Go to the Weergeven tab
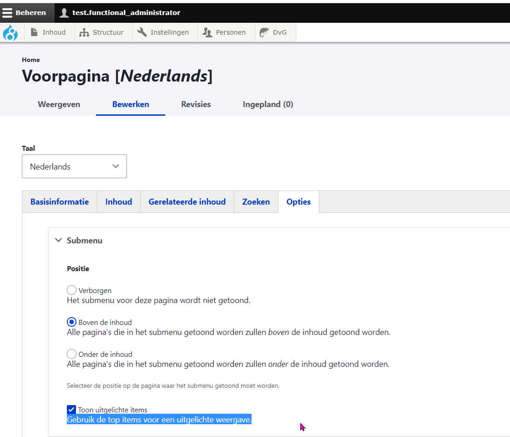This screenshot has height=437, width=510. (59, 104)
